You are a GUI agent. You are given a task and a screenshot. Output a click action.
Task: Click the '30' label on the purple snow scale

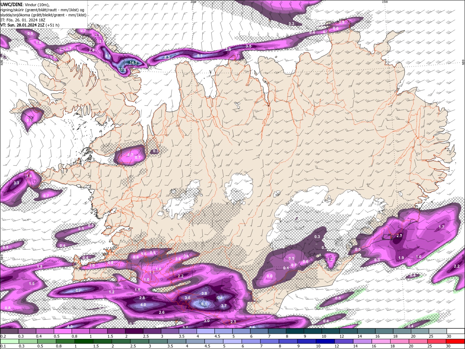tap(449, 336)
